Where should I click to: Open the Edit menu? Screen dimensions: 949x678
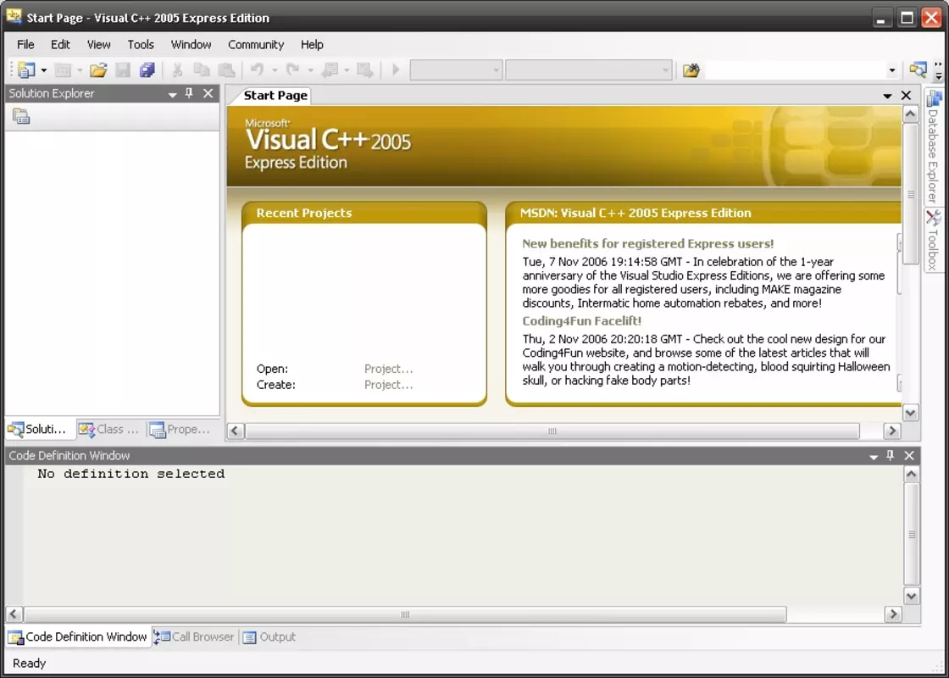click(x=60, y=44)
